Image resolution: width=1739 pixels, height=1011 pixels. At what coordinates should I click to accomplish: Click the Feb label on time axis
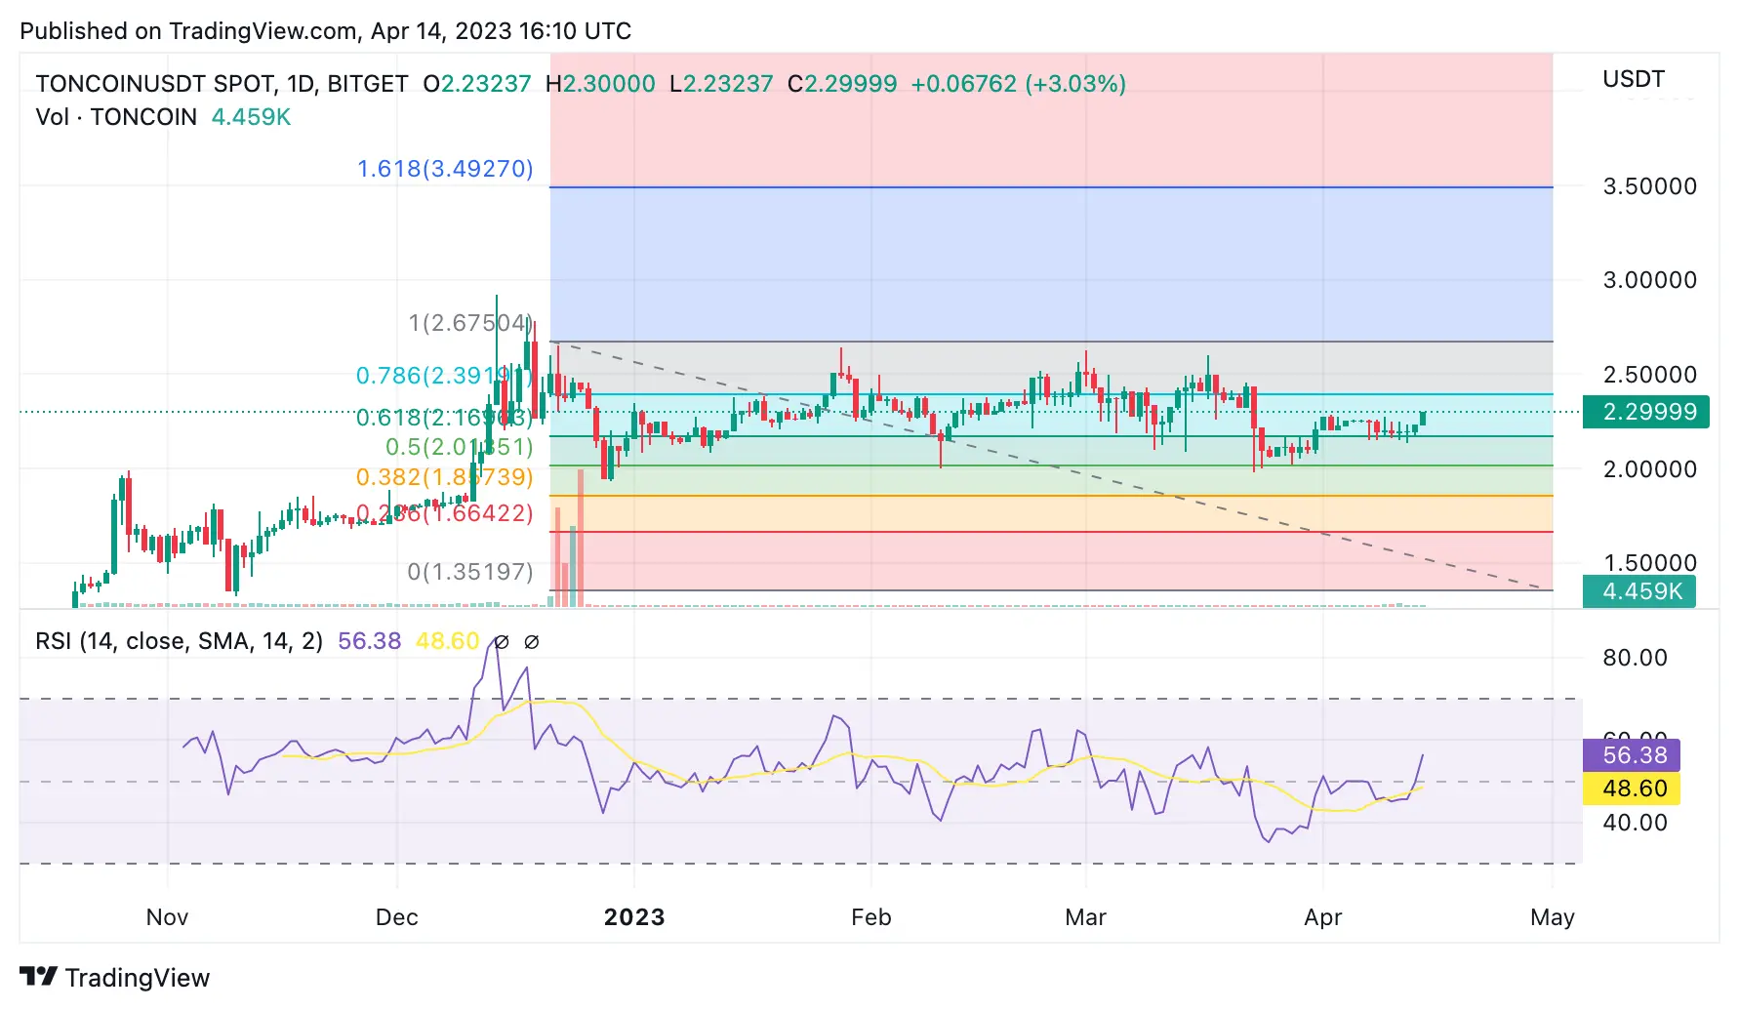871,917
